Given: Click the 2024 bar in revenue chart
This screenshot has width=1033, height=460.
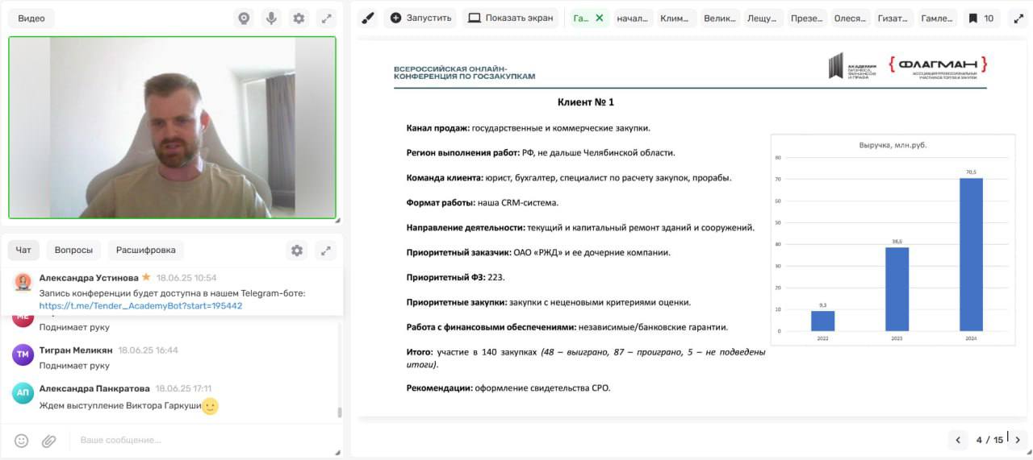Looking at the screenshot, I should coord(971,255).
